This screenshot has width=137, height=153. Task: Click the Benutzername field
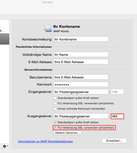(x=81, y=77)
